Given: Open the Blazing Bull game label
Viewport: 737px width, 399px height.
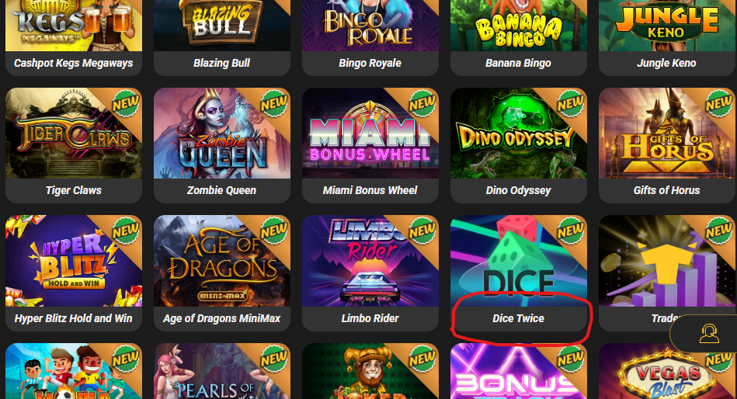Looking at the screenshot, I should tap(221, 63).
